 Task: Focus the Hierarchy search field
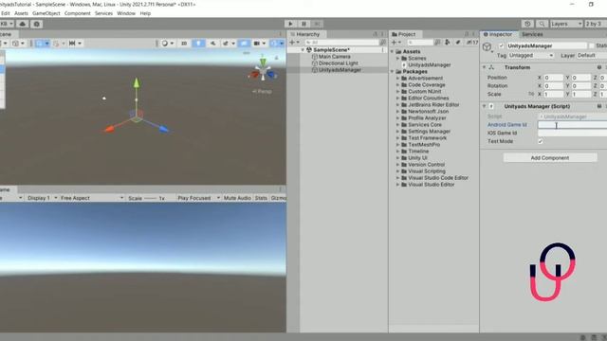tap(341, 42)
